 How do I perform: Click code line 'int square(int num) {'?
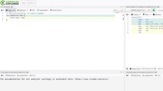click(16, 16)
